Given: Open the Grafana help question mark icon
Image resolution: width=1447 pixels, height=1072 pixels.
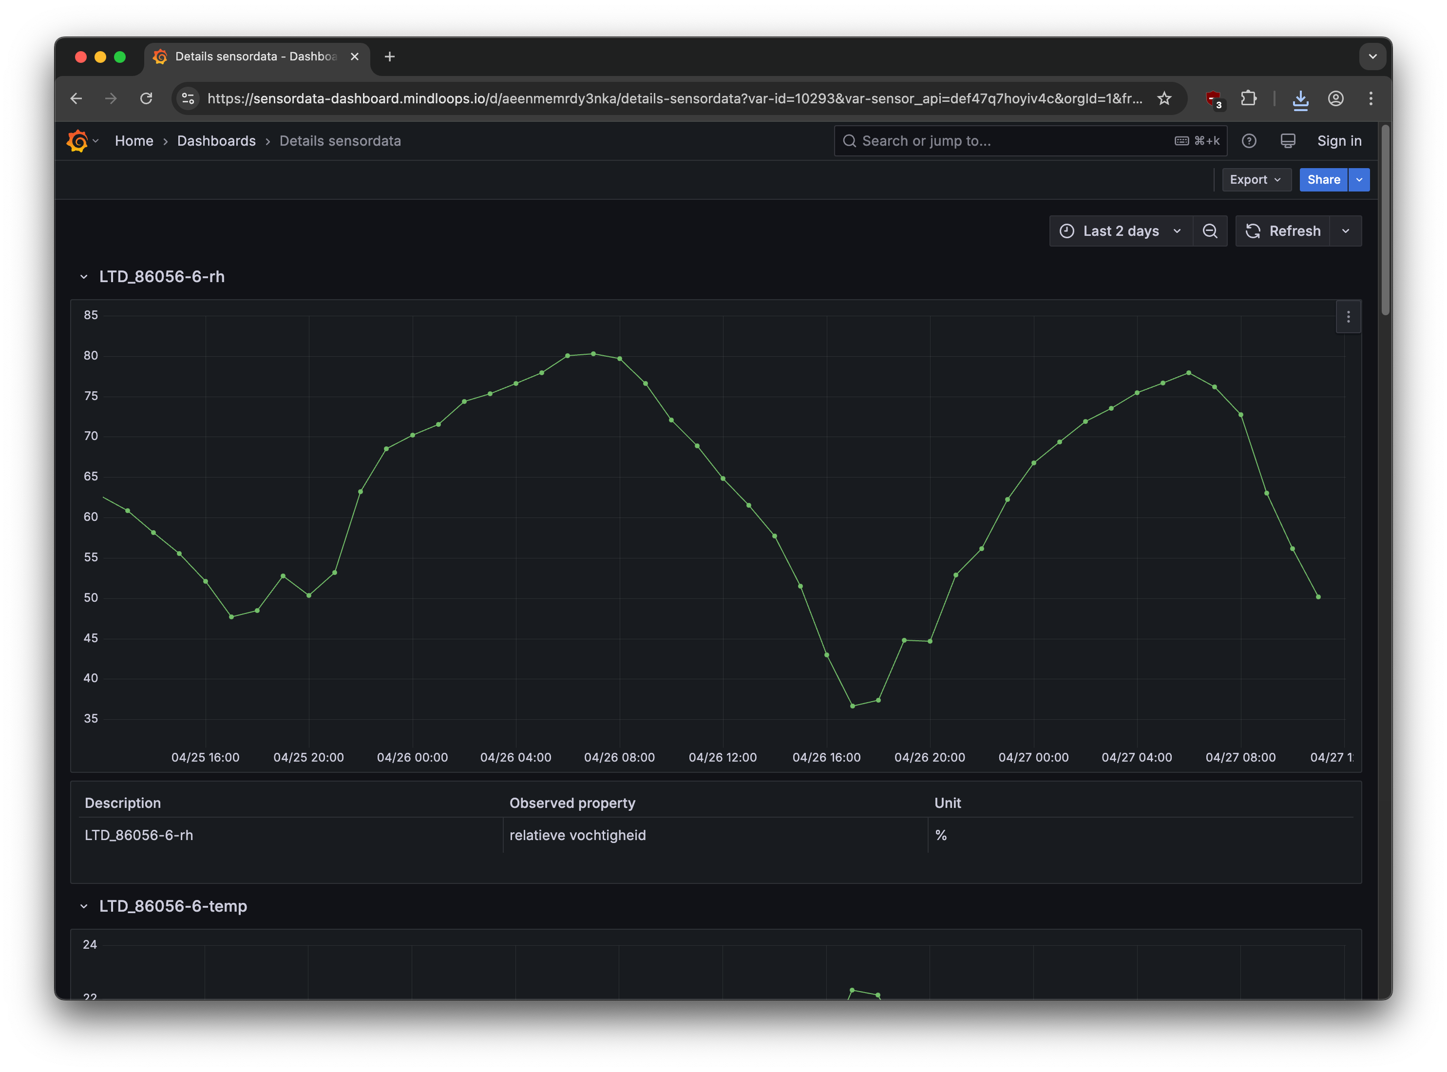Looking at the screenshot, I should click(1248, 141).
